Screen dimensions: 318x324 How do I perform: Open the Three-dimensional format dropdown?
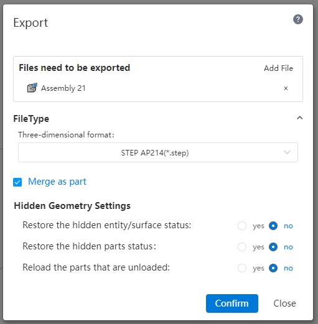pyautogui.click(x=158, y=152)
